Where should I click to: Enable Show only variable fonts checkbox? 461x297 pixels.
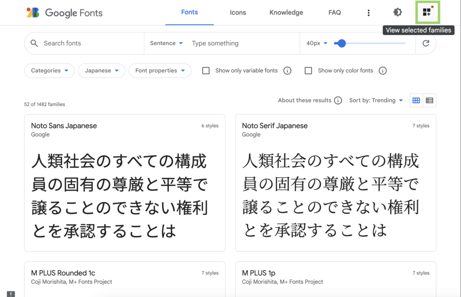[206, 71]
